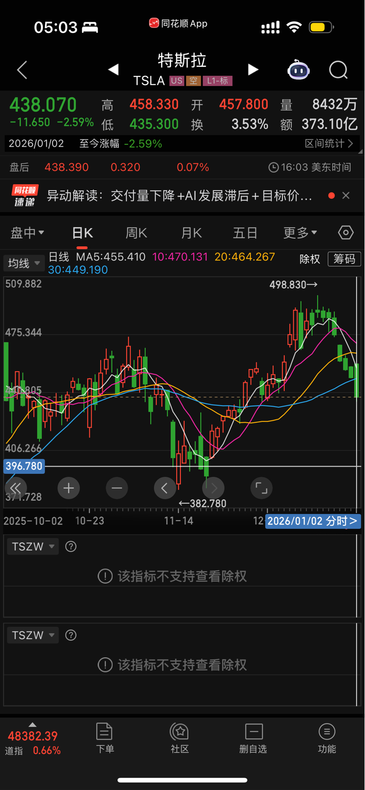
Task: Tap the open price 457.800
Action: pos(243,104)
